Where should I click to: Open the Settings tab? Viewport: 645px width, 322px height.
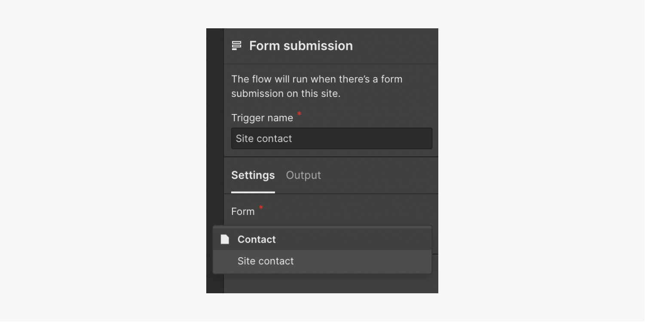point(253,175)
